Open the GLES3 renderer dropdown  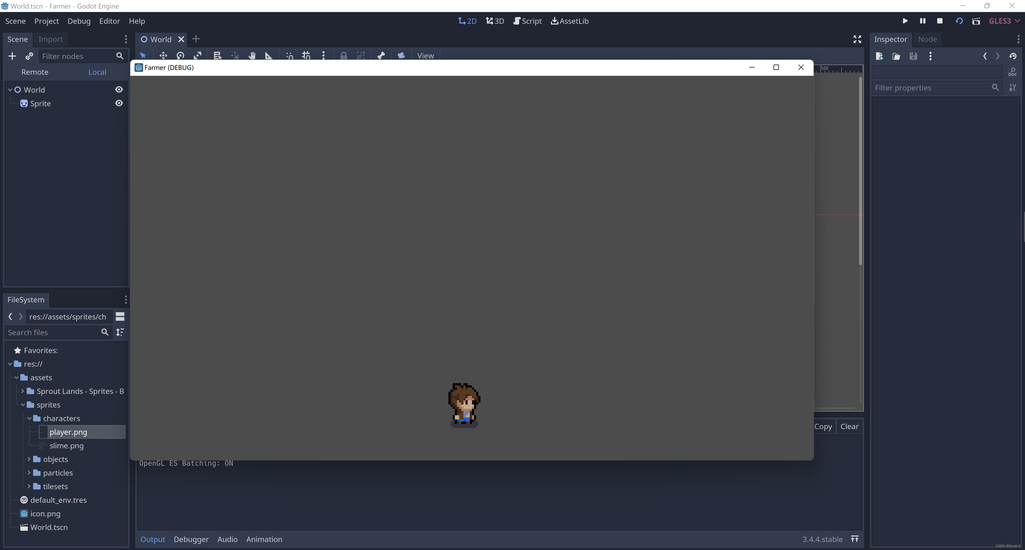pos(1004,21)
